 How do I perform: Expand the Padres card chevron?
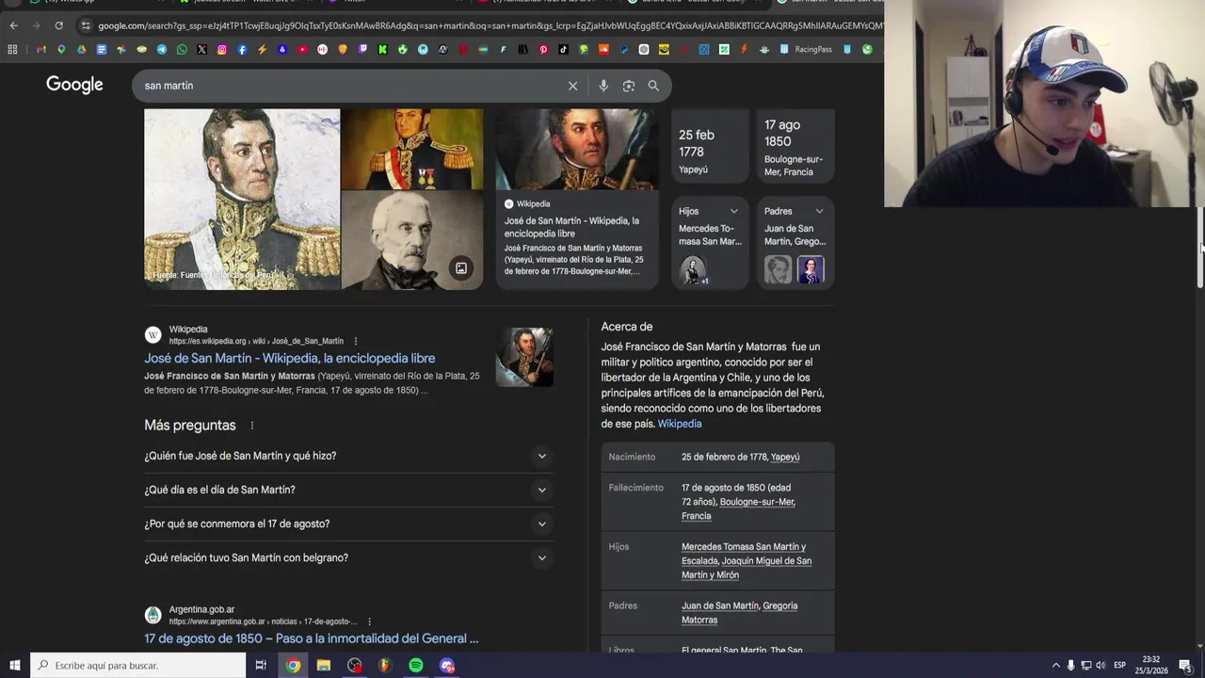point(819,211)
